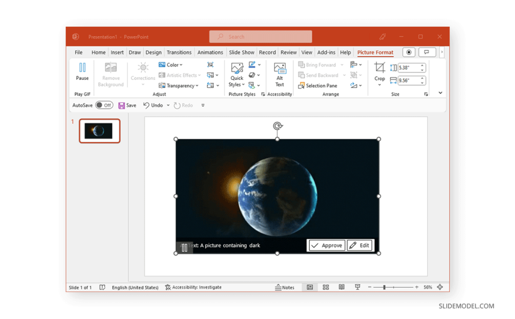Edit the suggested alt text
Image resolution: width=515 pixels, height=319 pixels.
[359, 246]
